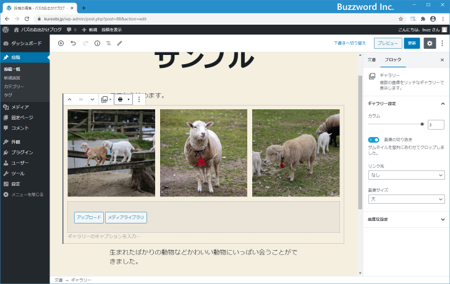
Task: Toggle the 画像の切り抜き crop switch
Action: pyautogui.click(x=373, y=140)
